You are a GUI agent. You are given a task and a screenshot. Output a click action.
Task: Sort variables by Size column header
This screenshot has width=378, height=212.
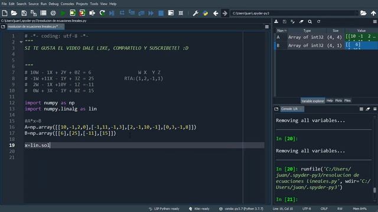point(335,31)
